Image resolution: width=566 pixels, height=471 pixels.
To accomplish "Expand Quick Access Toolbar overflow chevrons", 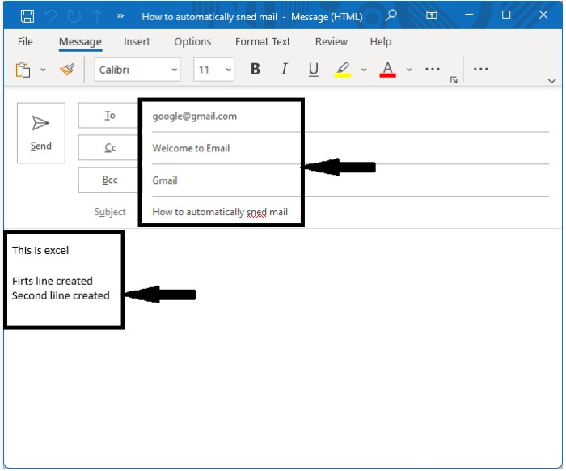I will [x=120, y=16].
